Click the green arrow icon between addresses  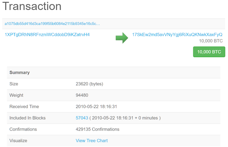click(122, 37)
